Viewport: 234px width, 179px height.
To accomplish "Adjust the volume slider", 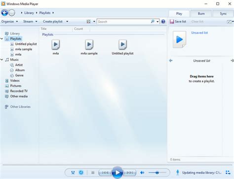I will point(157,173).
